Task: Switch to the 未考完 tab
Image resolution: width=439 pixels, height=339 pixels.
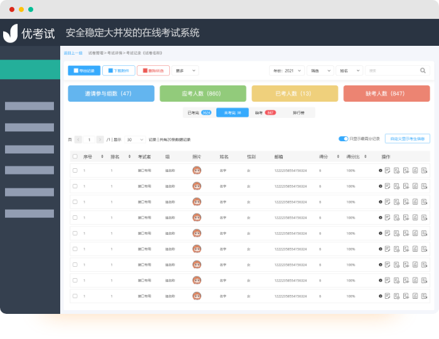Action: 233,112
